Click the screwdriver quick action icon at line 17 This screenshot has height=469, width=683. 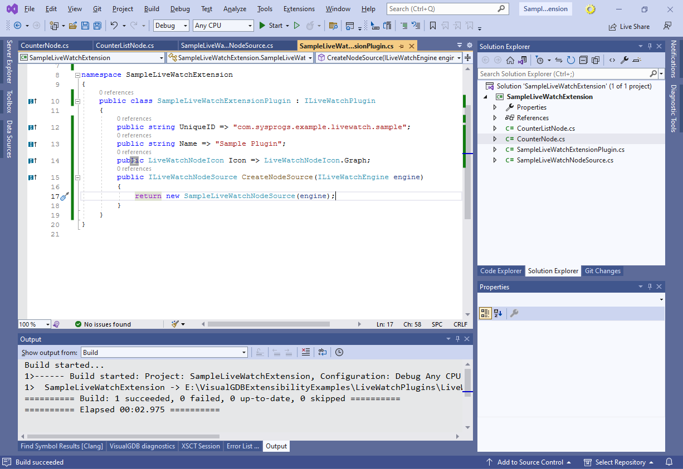coord(65,196)
